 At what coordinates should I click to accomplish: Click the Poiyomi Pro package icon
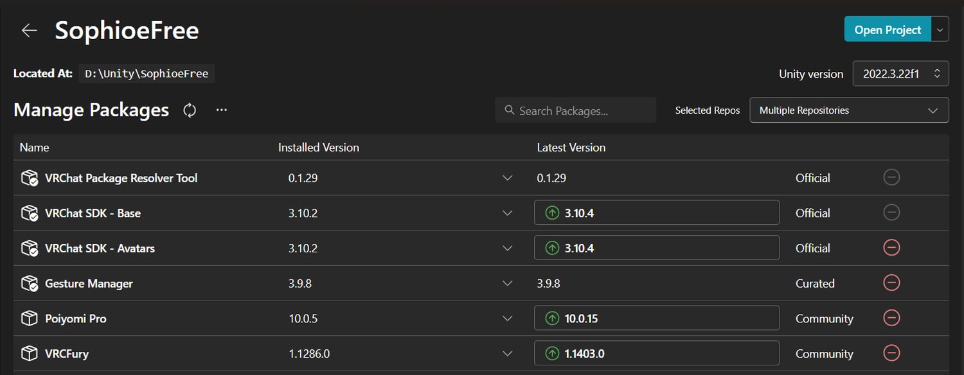point(30,318)
